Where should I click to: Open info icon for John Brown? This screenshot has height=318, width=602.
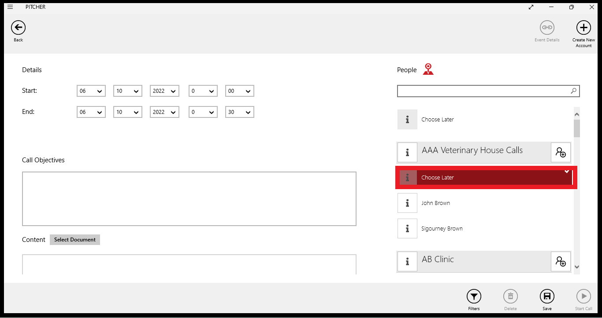pyautogui.click(x=407, y=203)
